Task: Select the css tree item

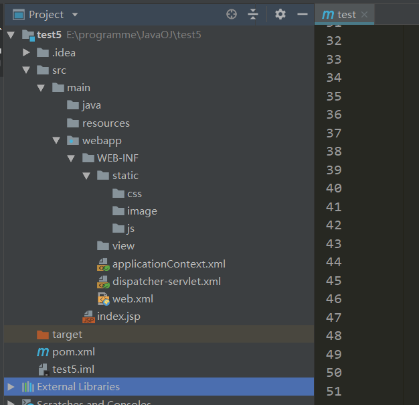Action: click(x=135, y=194)
